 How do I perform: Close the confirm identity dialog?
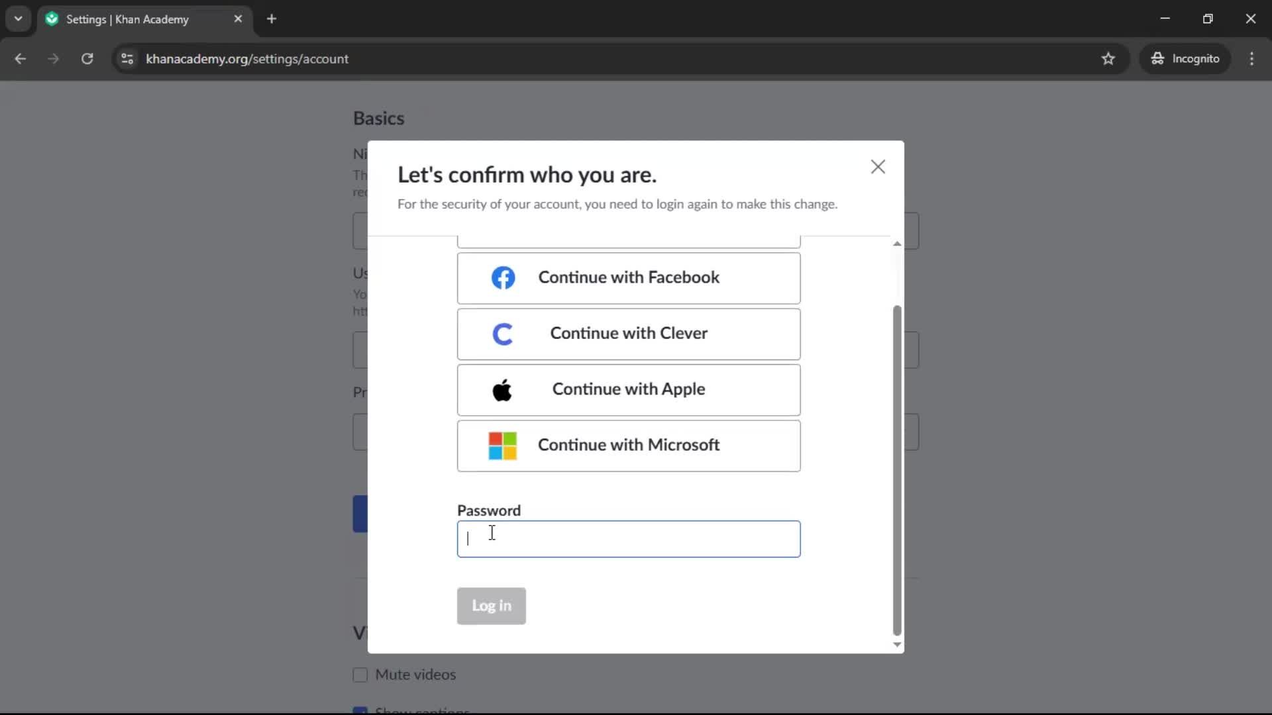[878, 167]
